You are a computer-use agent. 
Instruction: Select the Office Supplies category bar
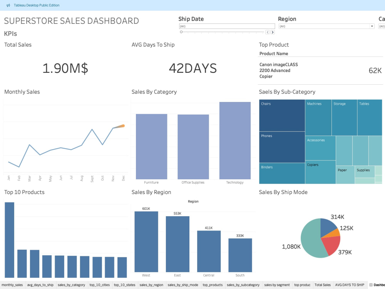click(193, 147)
